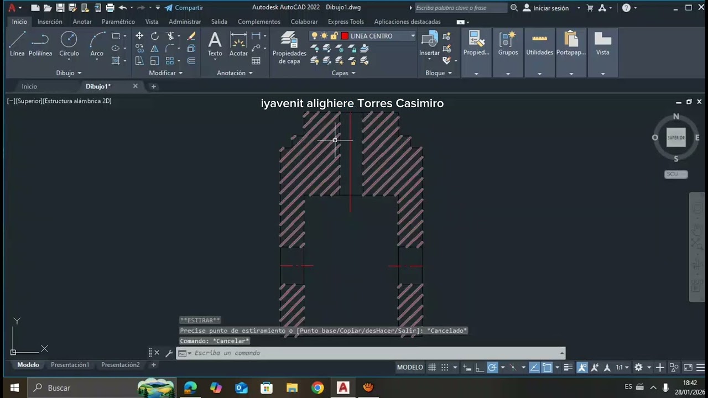Add a new drawing tab with plus
The height and width of the screenshot is (398, 708).
tap(154, 86)
